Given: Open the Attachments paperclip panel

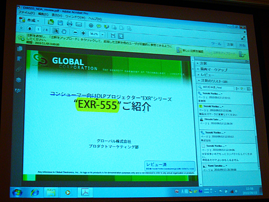Looking at the screenshot, I should tap(19, 69).
